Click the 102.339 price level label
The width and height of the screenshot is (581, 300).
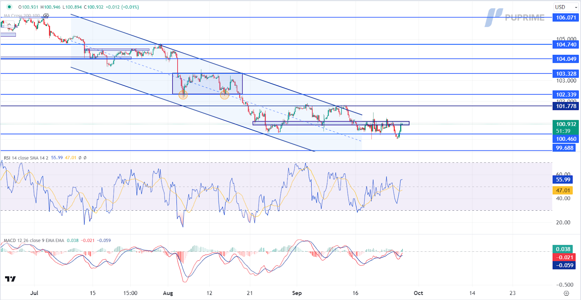pos(566,95)
